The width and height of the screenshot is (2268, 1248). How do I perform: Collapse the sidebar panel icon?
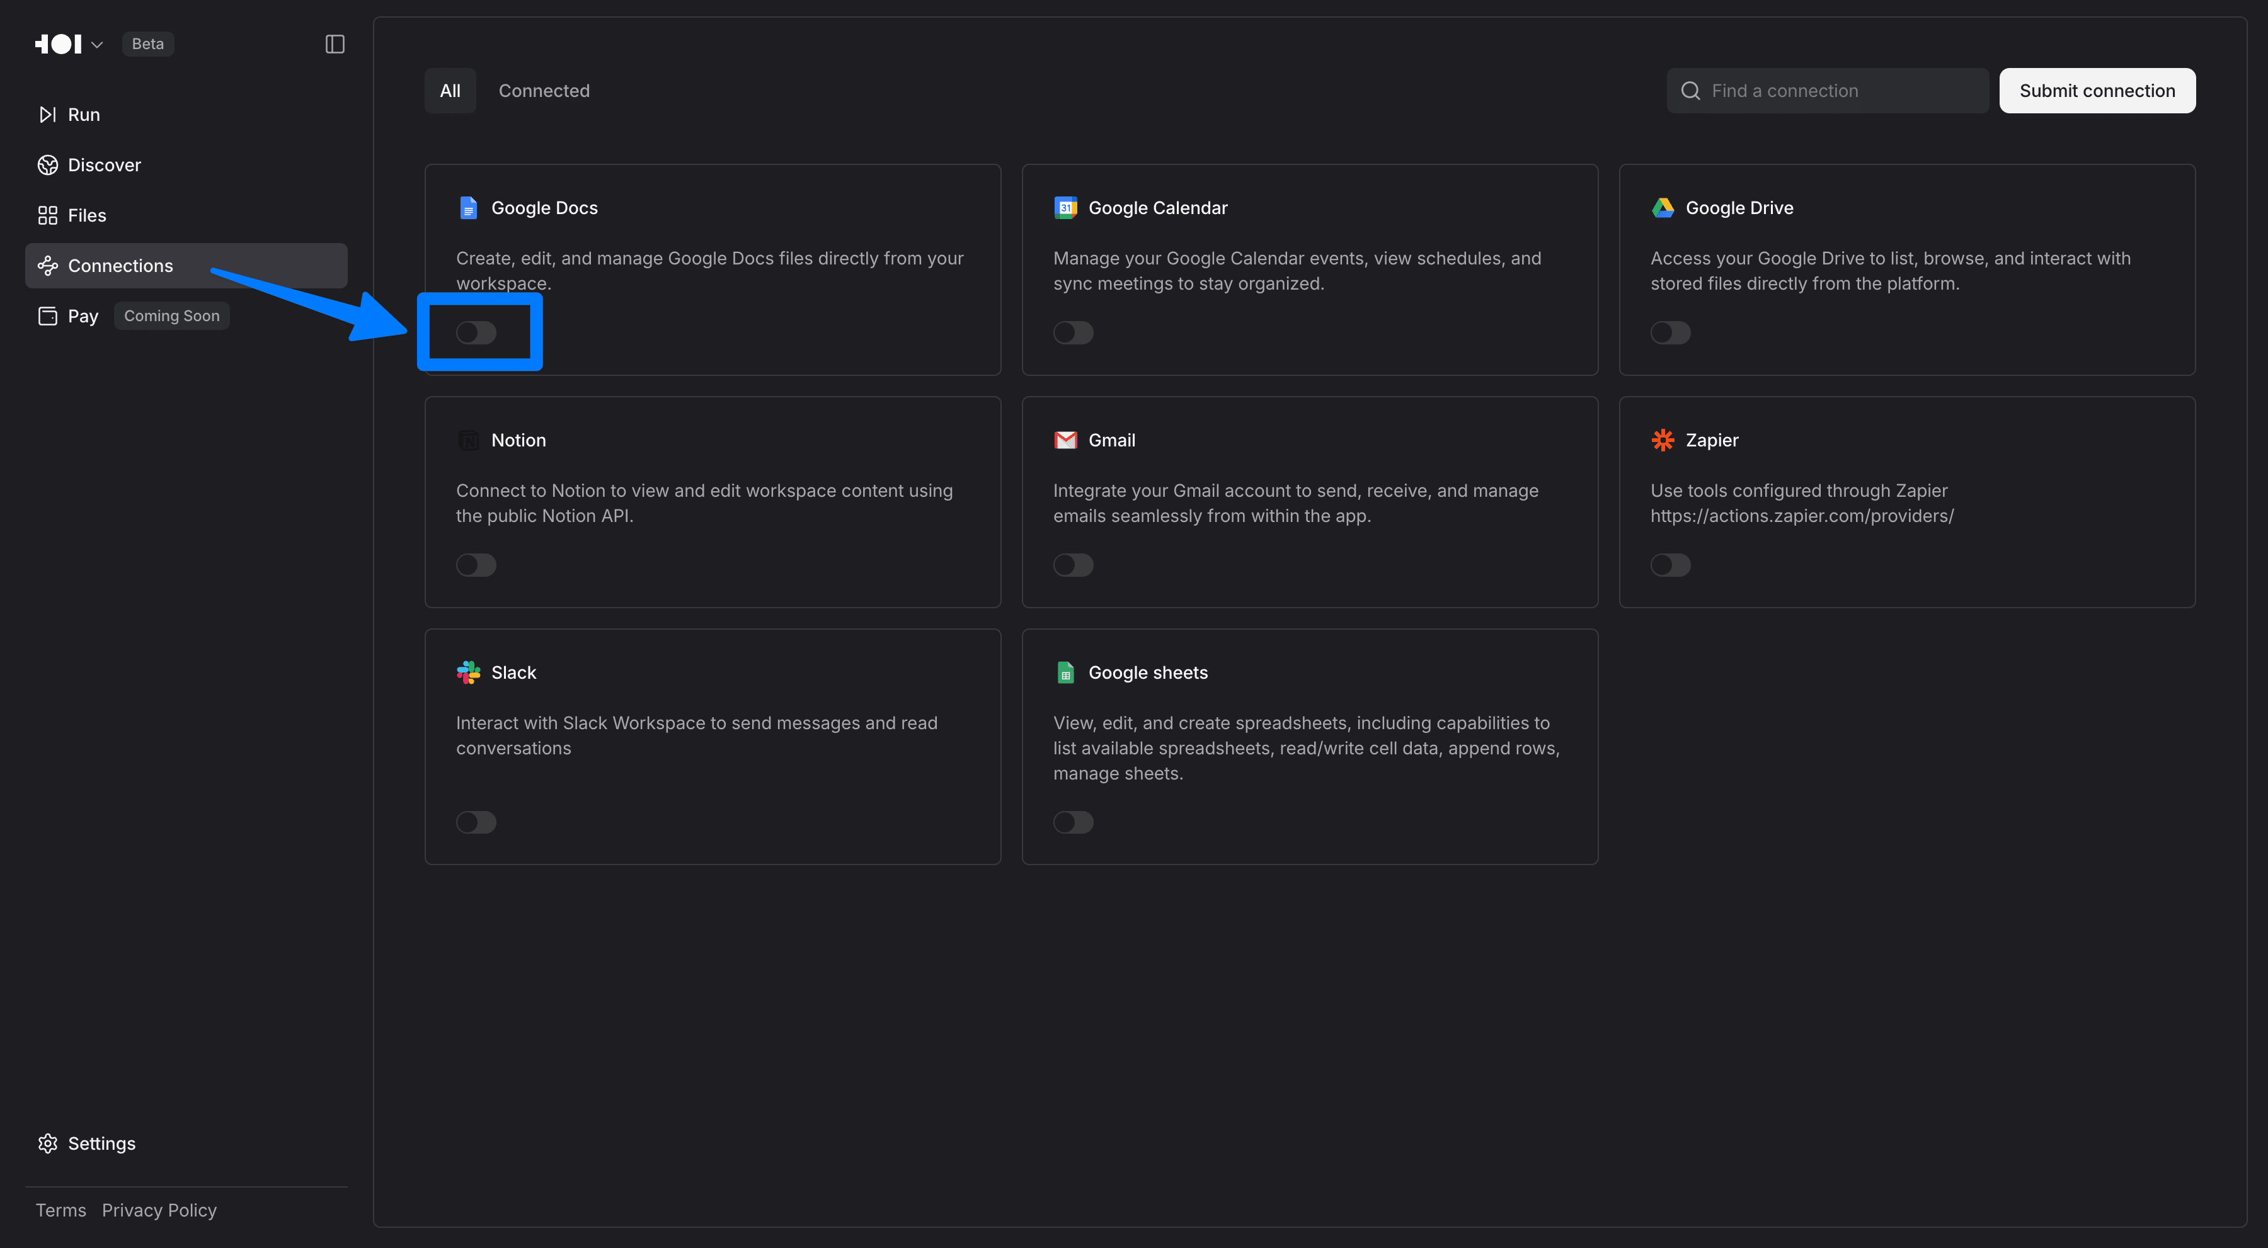(335, 44)
